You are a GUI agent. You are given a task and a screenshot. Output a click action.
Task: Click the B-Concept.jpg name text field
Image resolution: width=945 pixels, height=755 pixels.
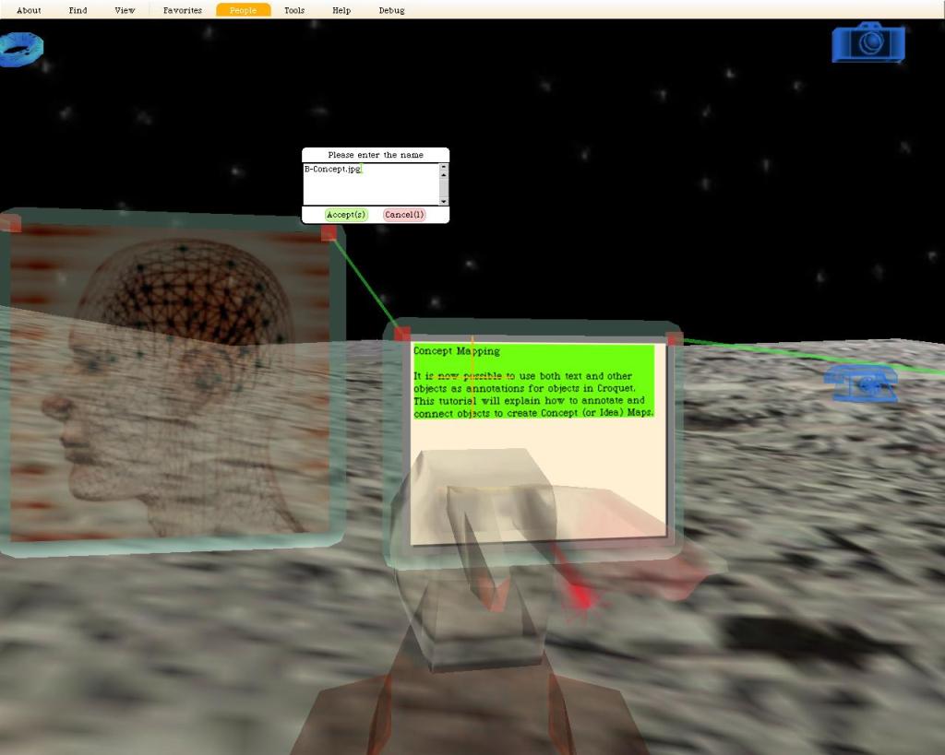(371, 184)
